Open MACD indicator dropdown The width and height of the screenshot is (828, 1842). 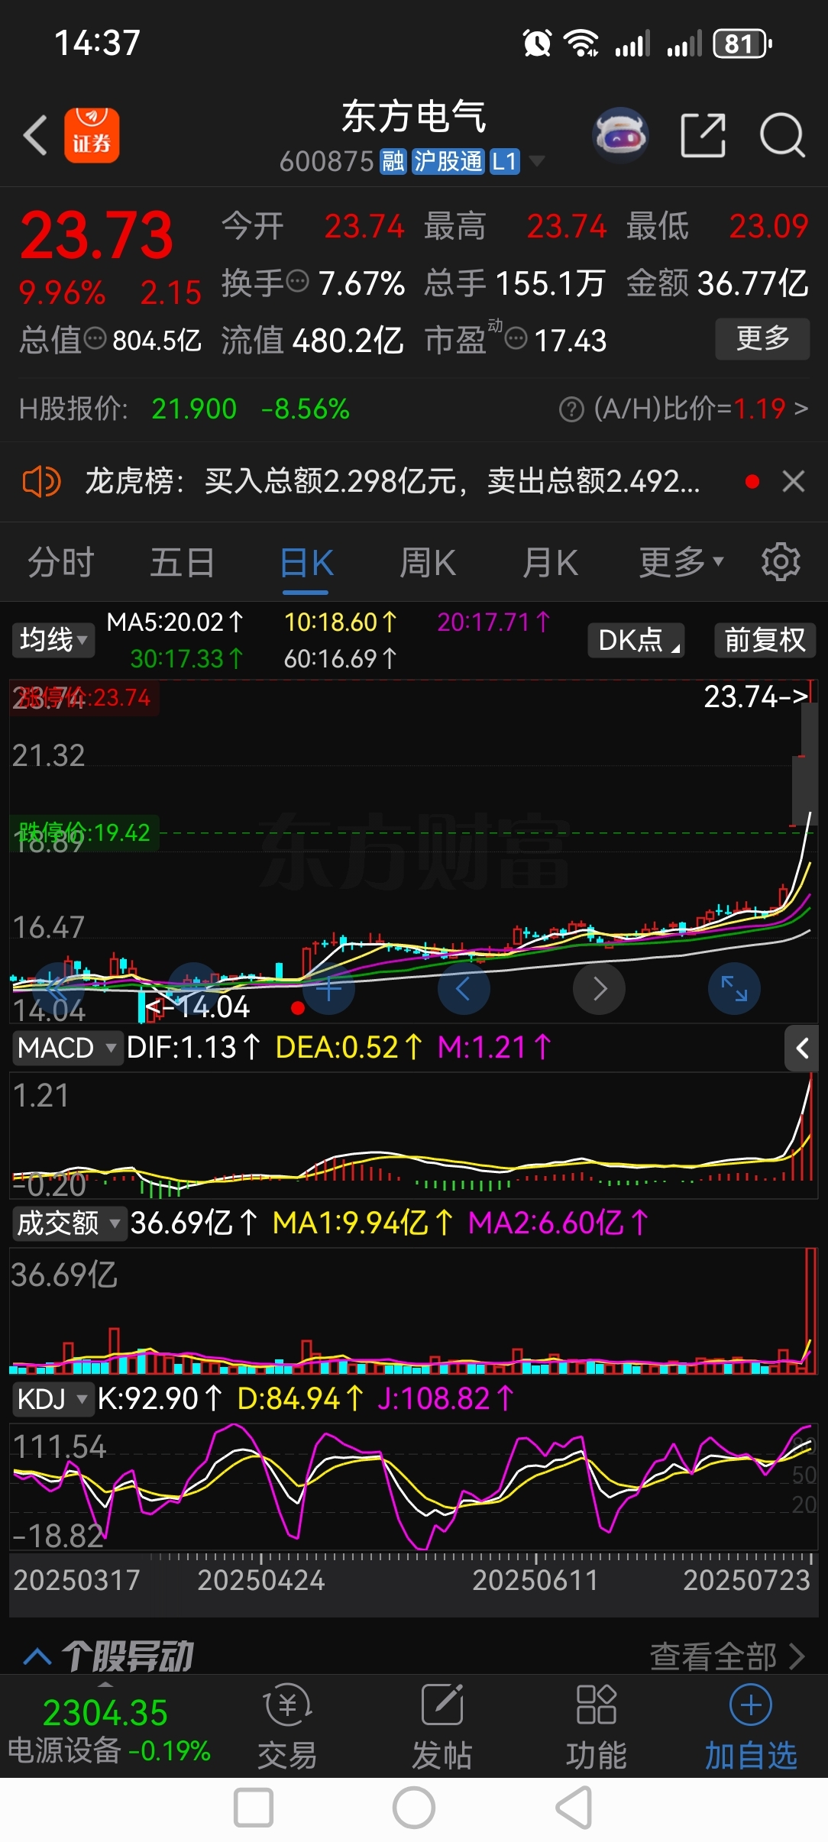(67, 1048)
